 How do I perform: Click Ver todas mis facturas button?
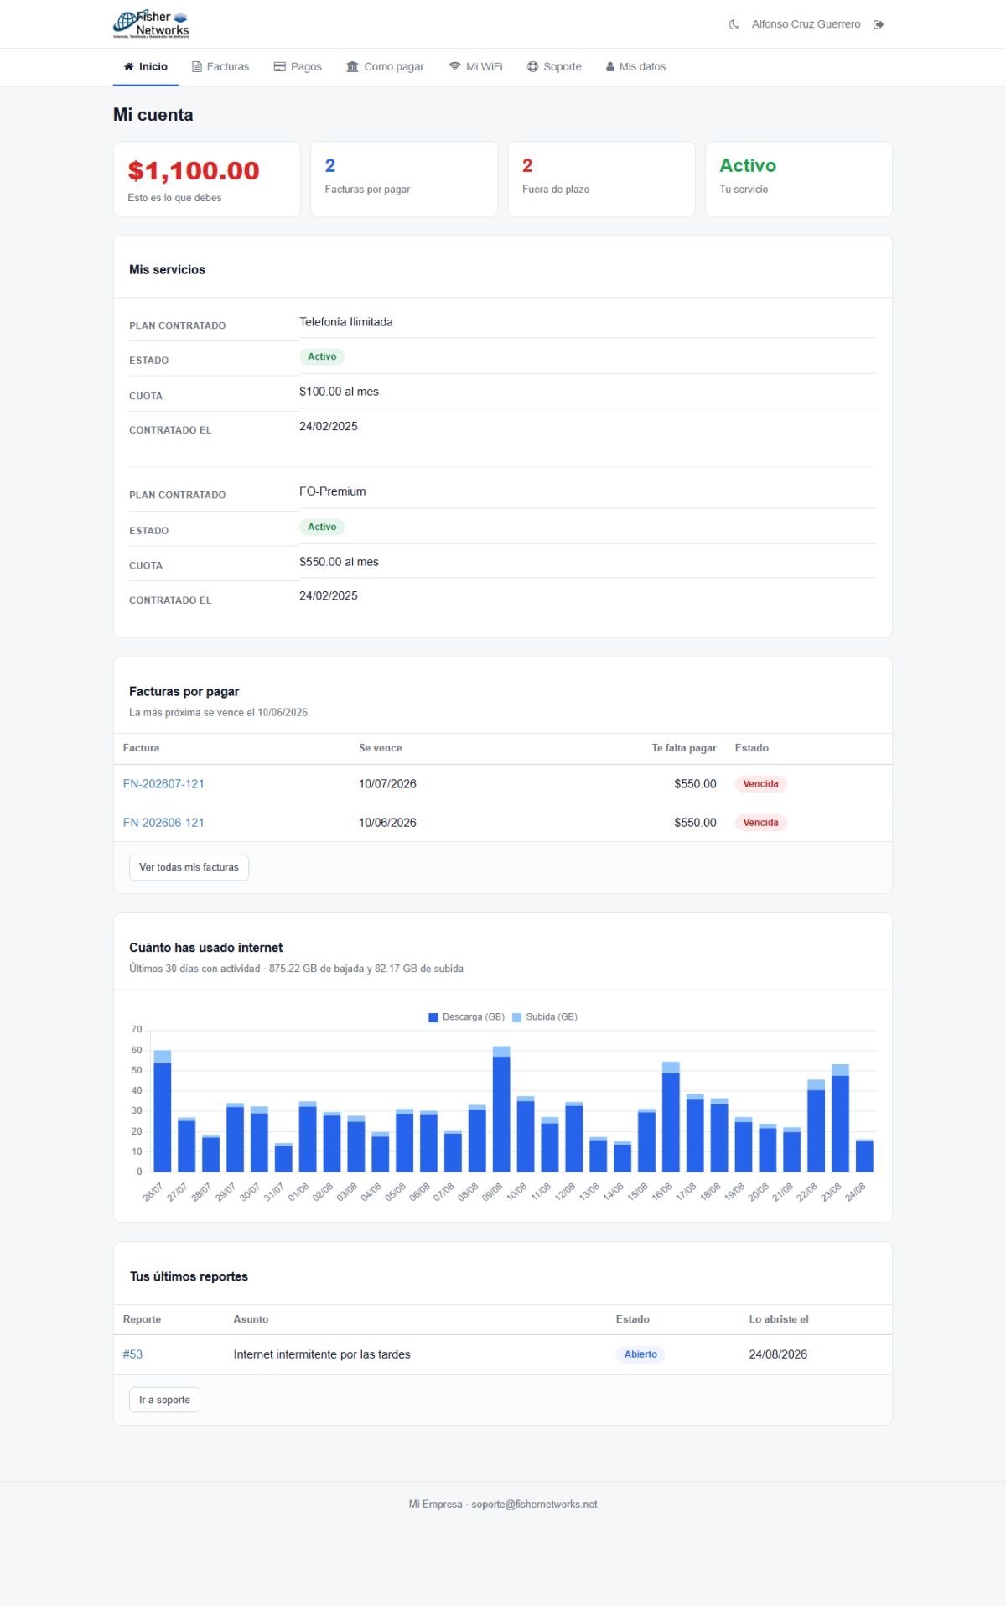(189, 867)
